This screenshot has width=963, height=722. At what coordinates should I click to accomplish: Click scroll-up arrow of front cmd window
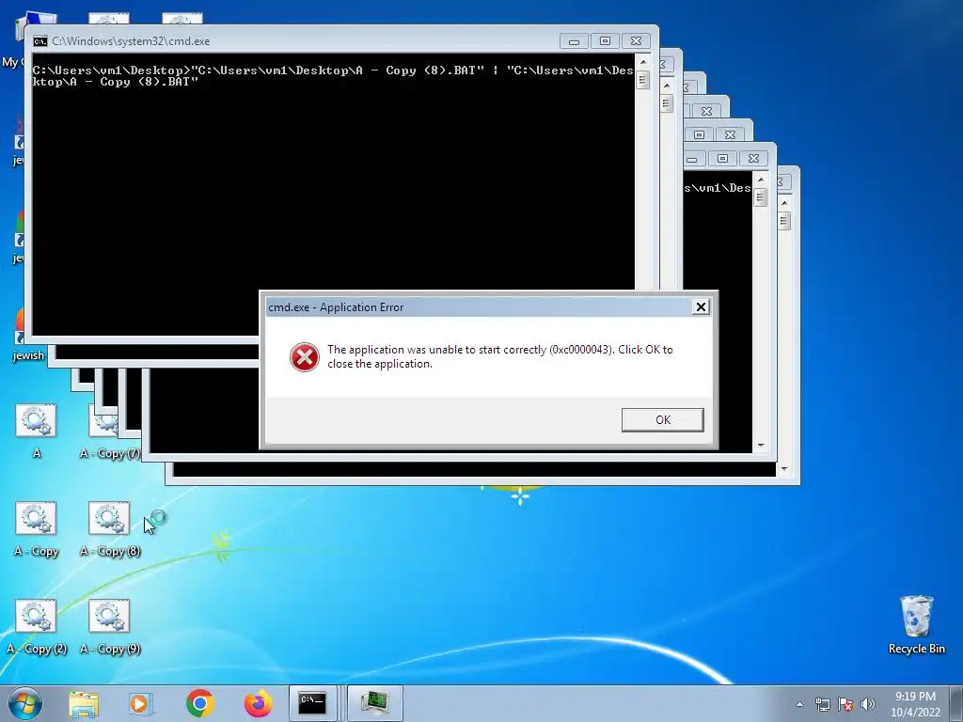[x=643, y=62]
